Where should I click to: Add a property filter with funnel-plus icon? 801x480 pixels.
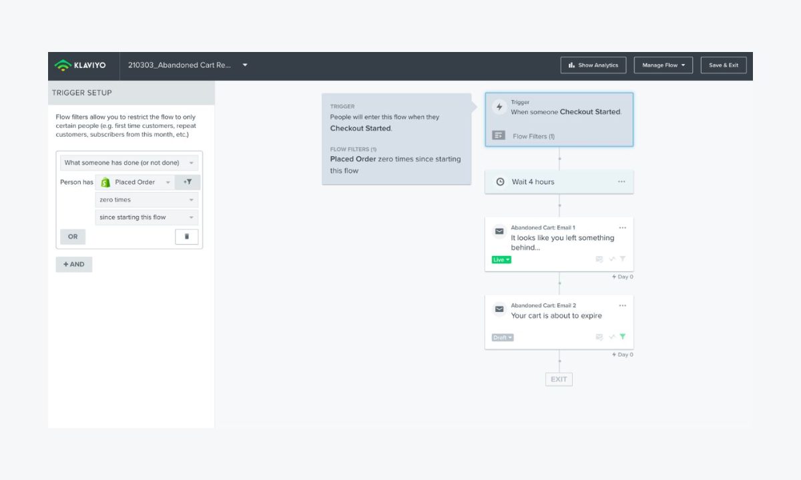click(188, 182)
